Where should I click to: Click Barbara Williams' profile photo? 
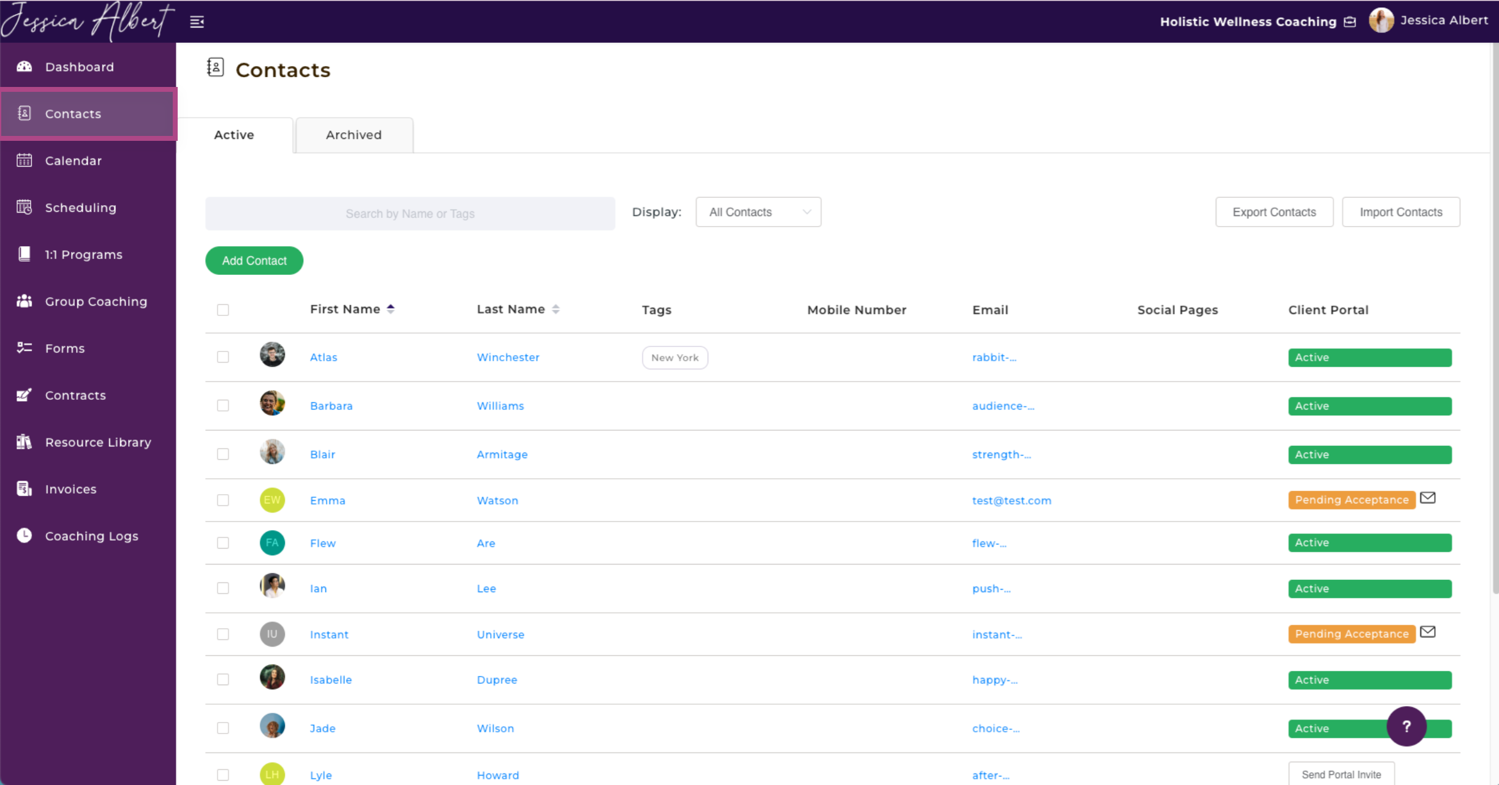272,403
